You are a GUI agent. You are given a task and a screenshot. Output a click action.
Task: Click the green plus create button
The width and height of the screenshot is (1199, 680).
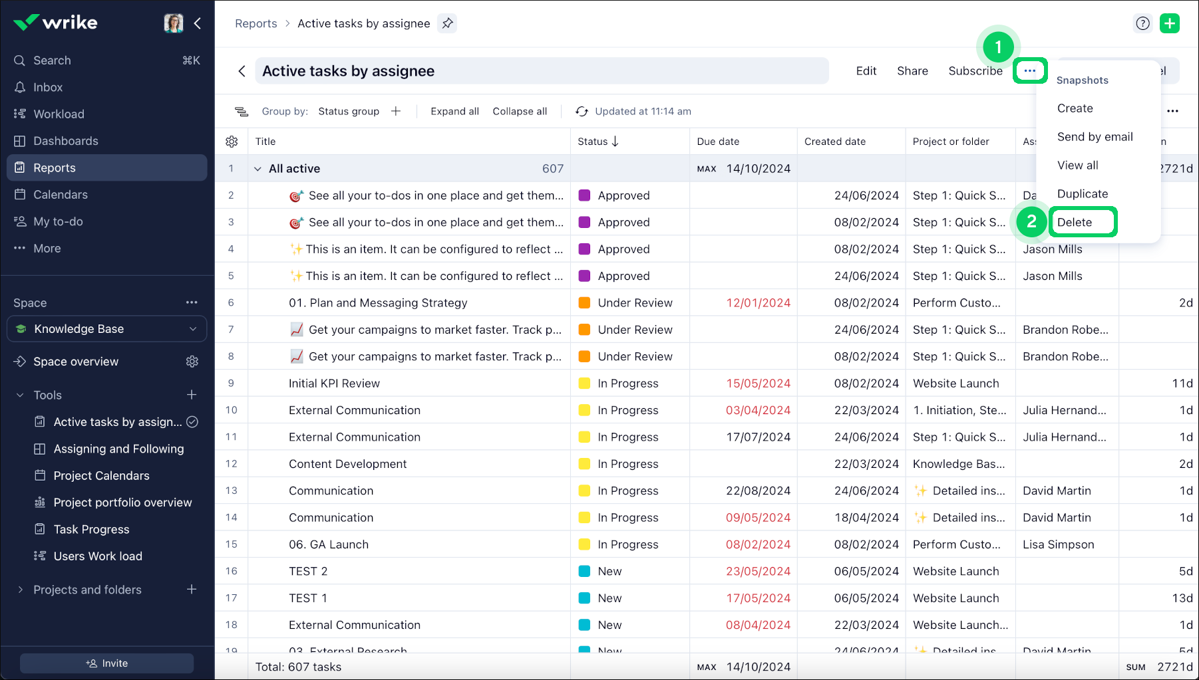[1169, 23]
